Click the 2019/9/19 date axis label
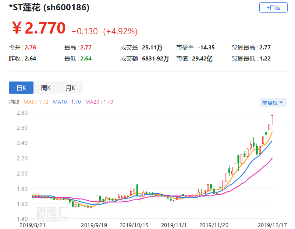The image size is (295, 229). [x=94, y=225]
